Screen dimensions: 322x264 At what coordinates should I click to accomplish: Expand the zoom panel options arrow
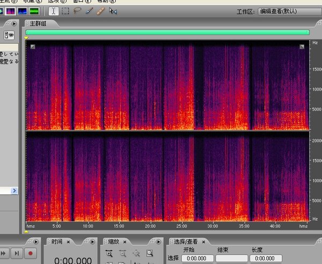(x=159, y=242)
